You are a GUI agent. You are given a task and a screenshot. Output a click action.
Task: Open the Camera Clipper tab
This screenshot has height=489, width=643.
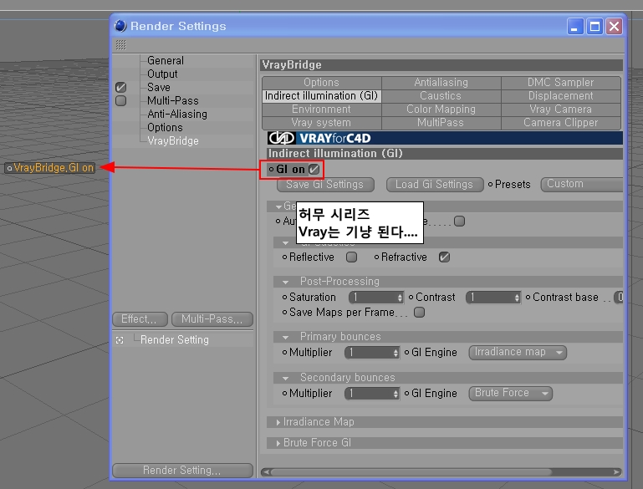pos(560,123)
